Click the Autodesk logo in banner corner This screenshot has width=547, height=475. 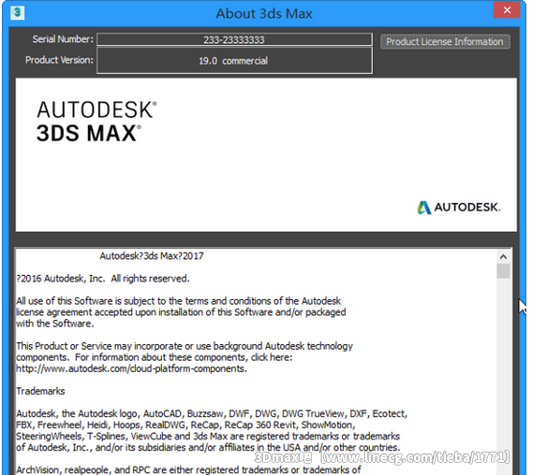(x=459, y=208)
